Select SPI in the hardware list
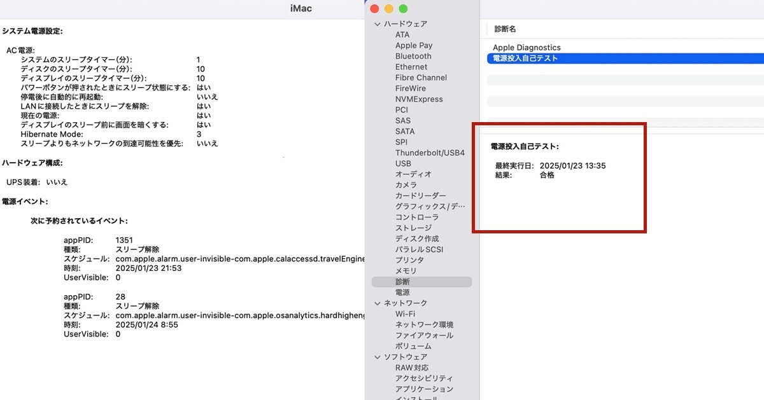The image size is (764, 400). pos(401,142)
